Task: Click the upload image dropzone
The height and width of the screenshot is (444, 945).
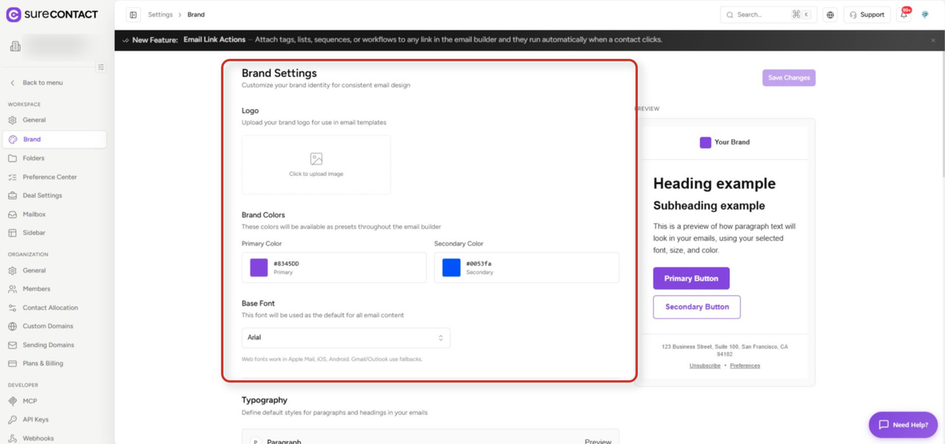Action: (x=316, y=165)
